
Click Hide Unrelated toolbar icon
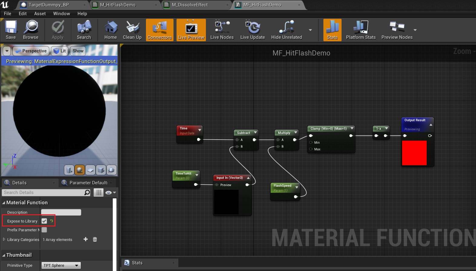pyautogui.click(x=286, y=30)
